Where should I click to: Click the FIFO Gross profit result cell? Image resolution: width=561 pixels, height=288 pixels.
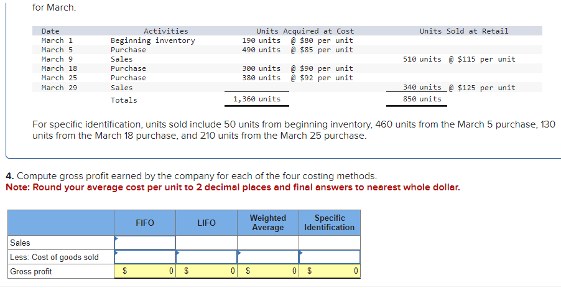tap(145, 271)
